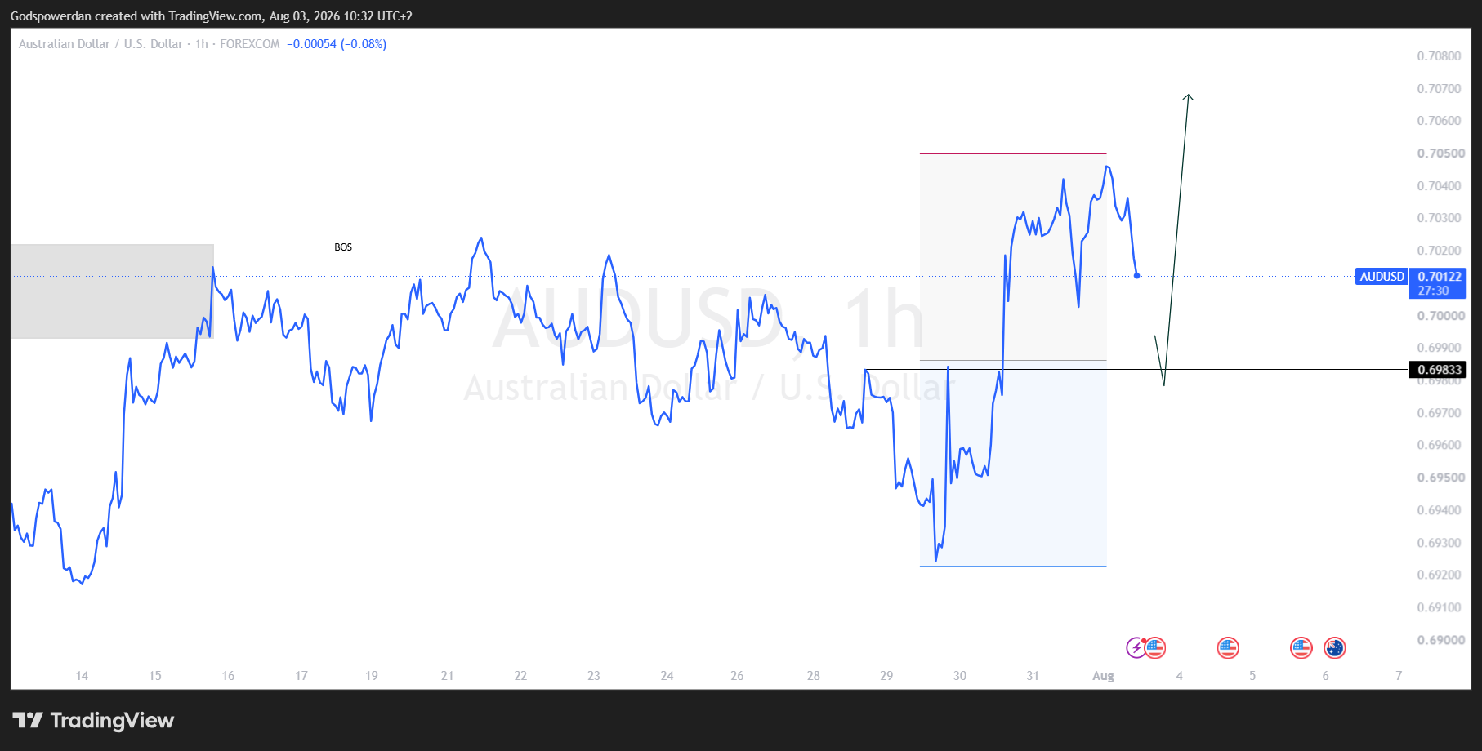1482x751 pixels.
Task: Select the 0.69833 horizontal line price label
Action: pos(1439,370)
